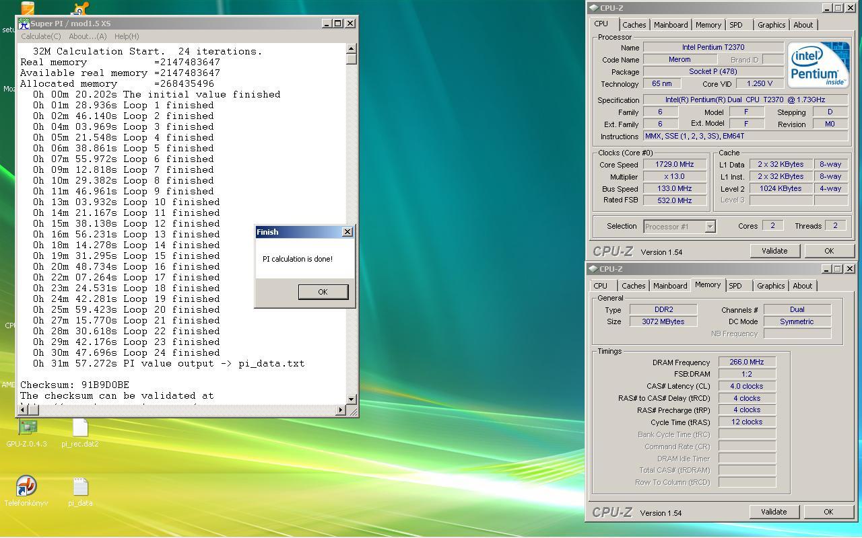Minimize the Super PI window
862x538 pixels.
(327, 24)
